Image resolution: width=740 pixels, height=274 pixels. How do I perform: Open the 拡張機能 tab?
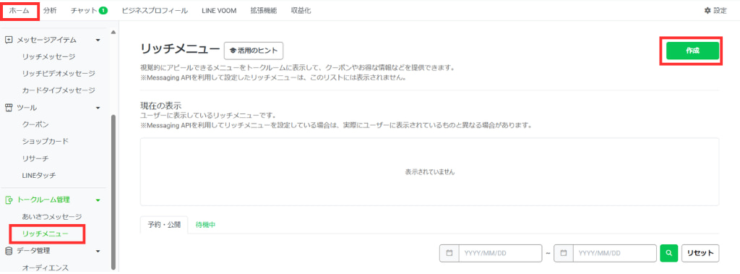(264, 10)
